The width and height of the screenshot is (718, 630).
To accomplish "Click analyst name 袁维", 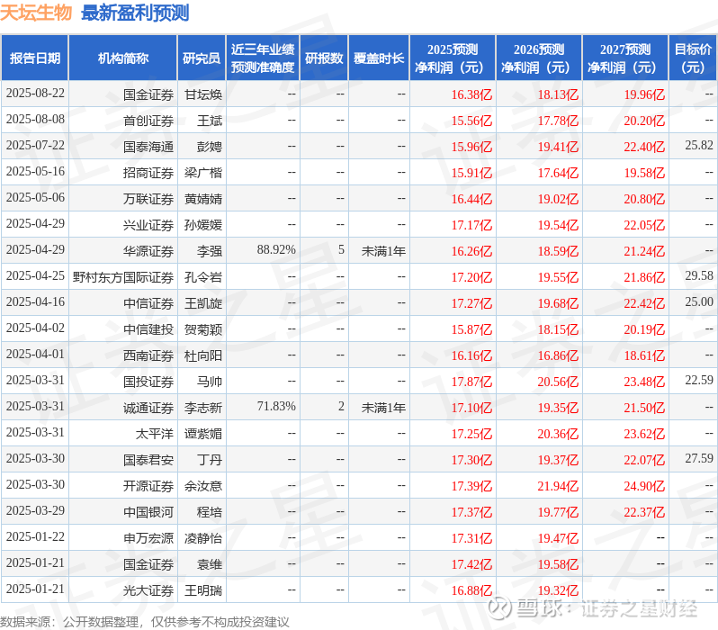I will (x=210, y=565).
